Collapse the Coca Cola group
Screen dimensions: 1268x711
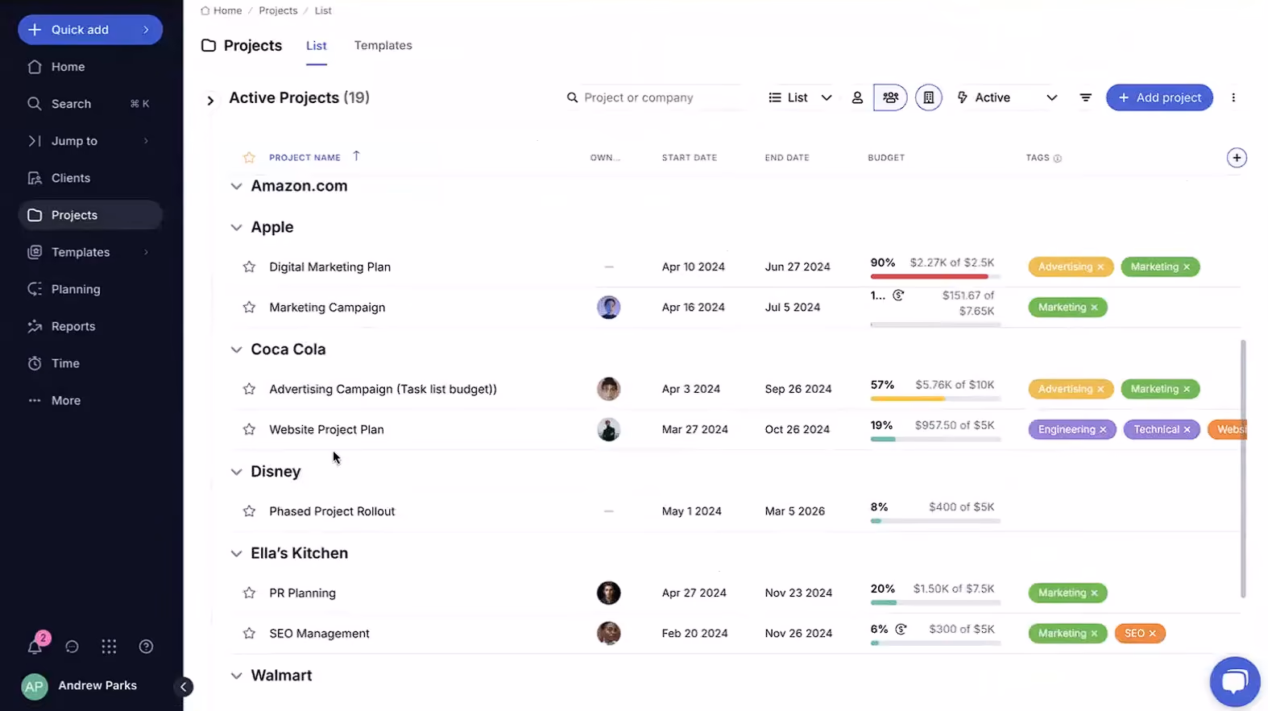click(x=236, y=349)
